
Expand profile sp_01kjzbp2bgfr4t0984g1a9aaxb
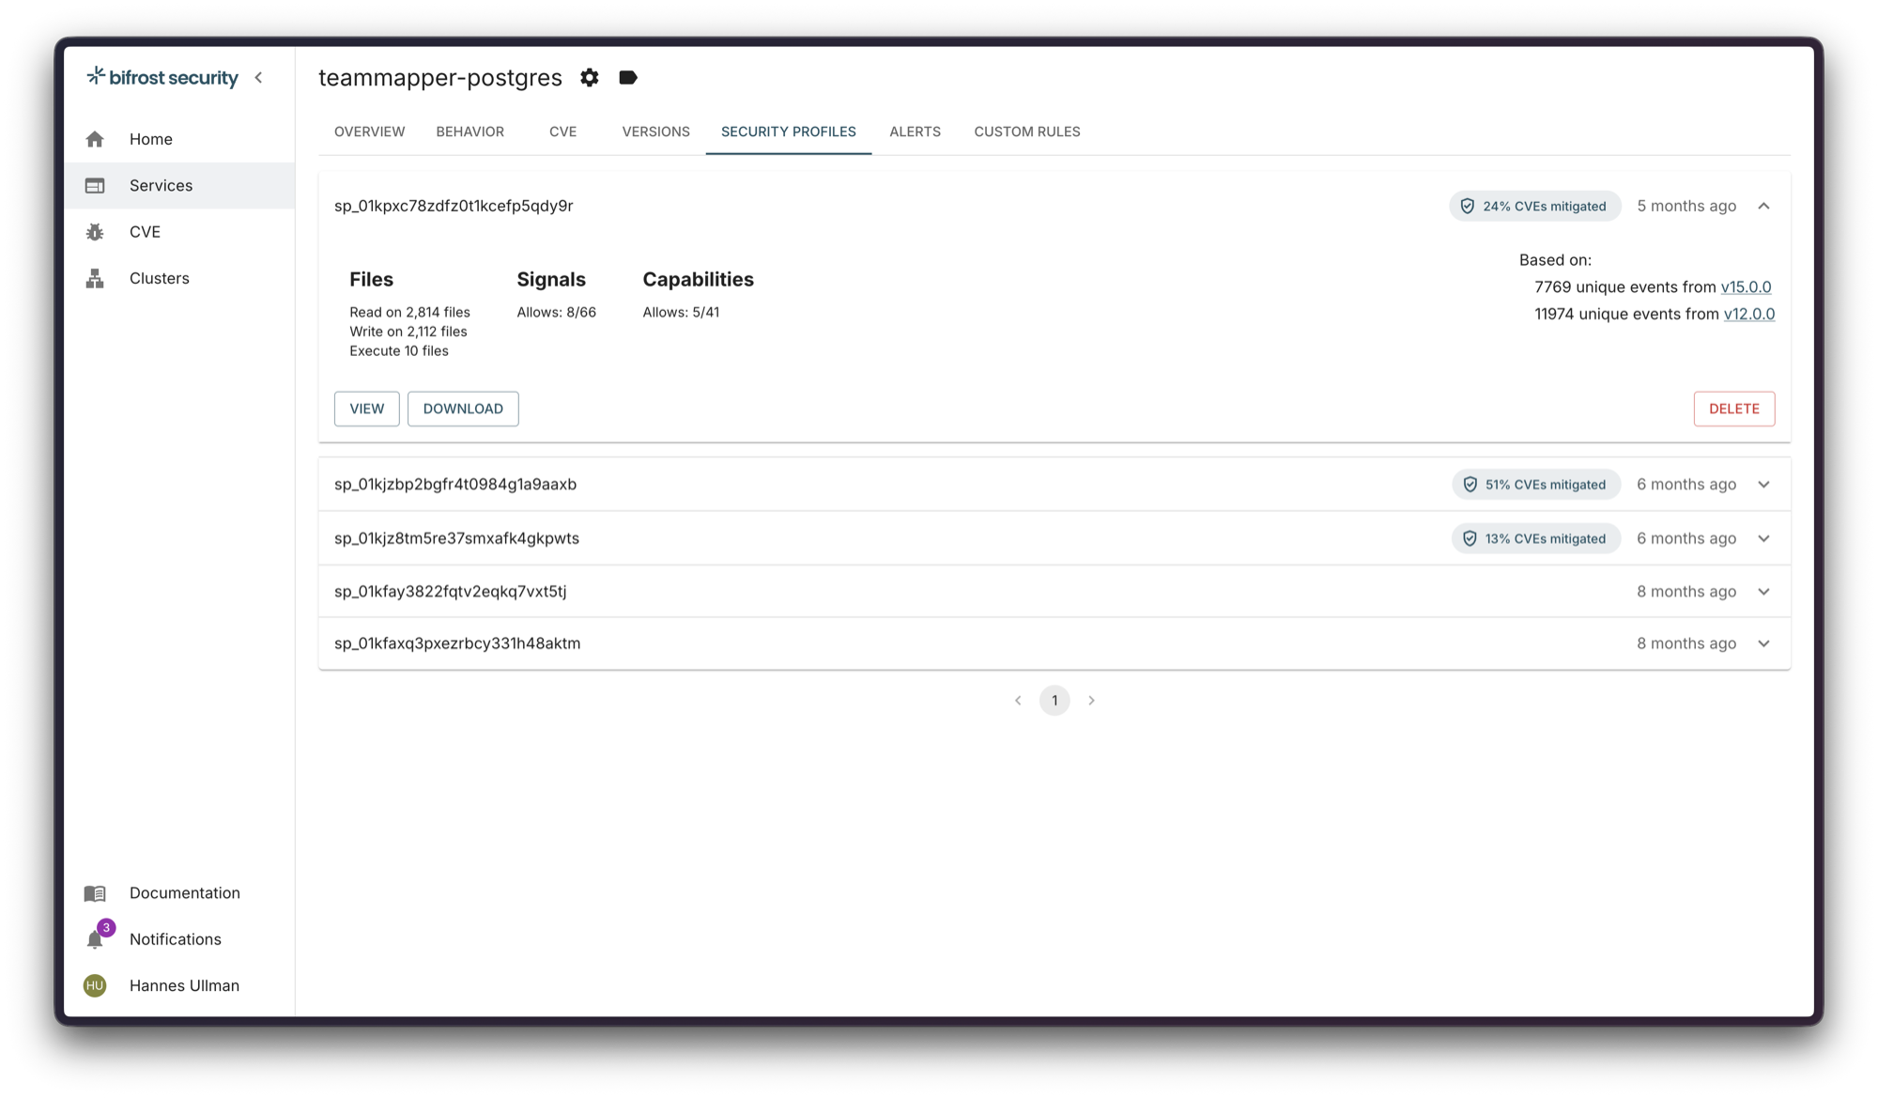coord(1764,485)
